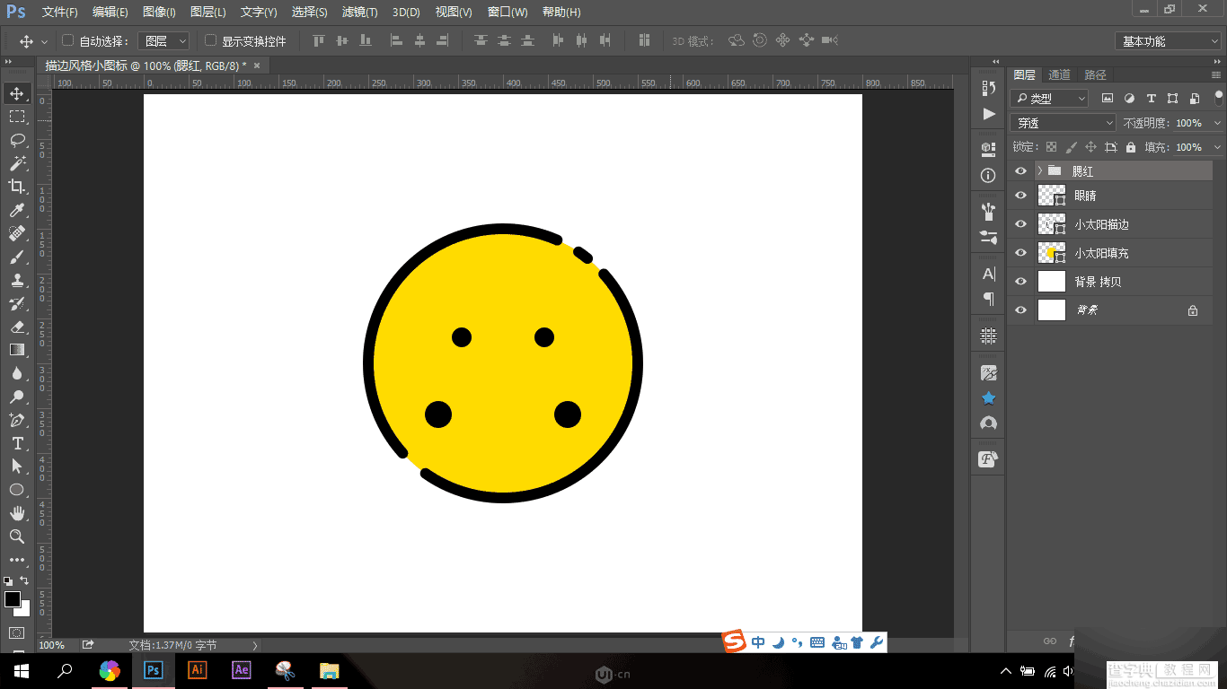Open the 类型 layer filter dropdown

(x=1049, y=99)
